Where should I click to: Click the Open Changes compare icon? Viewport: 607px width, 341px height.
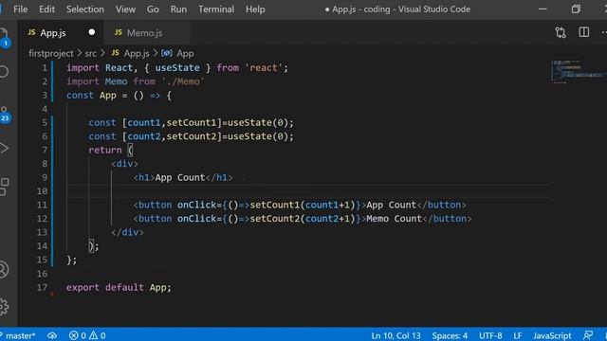[561, 32]
